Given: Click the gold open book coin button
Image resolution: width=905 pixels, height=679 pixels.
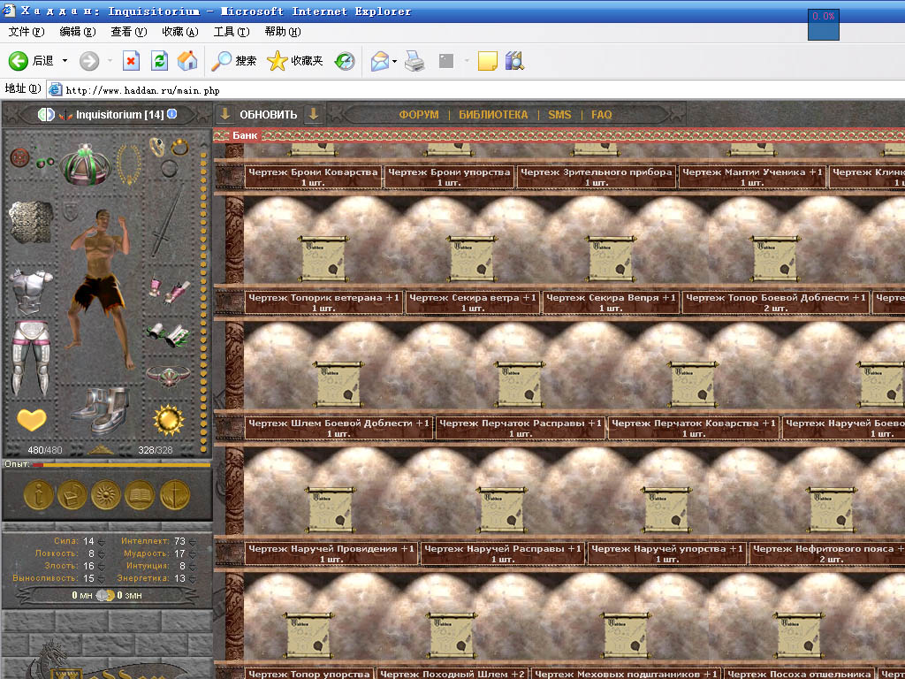Looking at the screenshot, I should [140, 494].
